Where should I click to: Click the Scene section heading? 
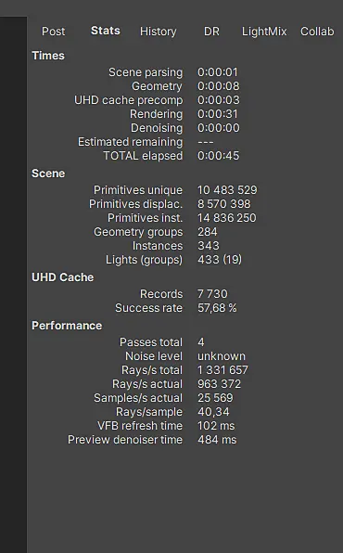pos(48,174)
